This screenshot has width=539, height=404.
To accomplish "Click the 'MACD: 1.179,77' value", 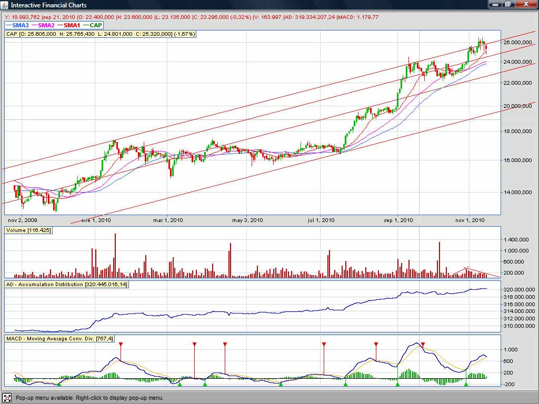I will click(x=358, y=17).
